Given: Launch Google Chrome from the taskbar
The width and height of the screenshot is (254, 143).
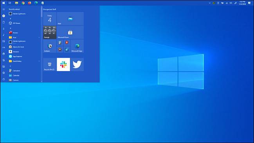Looking at the screenshot, I should click(23, 3).
